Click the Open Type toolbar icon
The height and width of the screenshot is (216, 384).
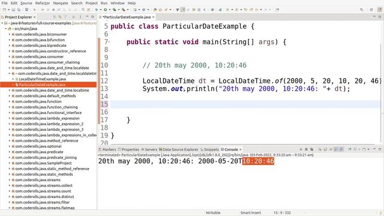click(x=155, y=10)
